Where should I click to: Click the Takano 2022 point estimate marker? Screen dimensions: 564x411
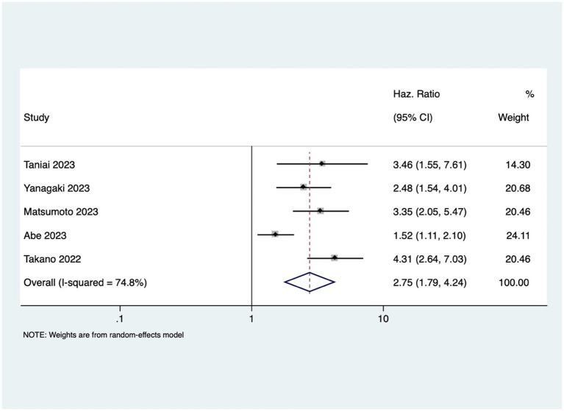[x=335, y=258]
